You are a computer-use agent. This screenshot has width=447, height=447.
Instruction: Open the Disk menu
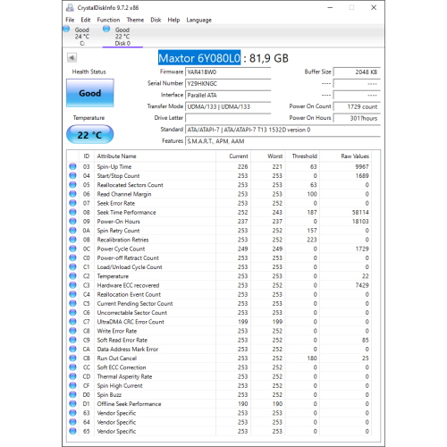(156, 20)
